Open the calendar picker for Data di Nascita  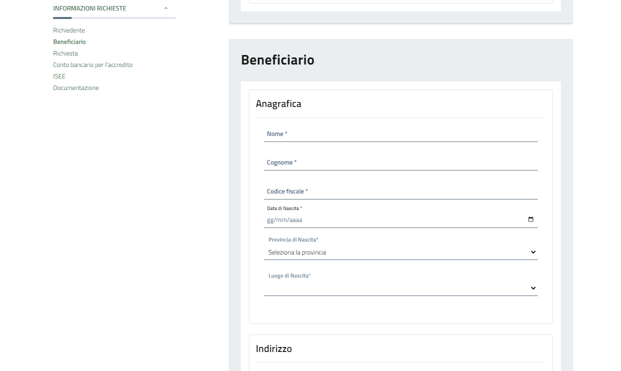click(531, 219)
